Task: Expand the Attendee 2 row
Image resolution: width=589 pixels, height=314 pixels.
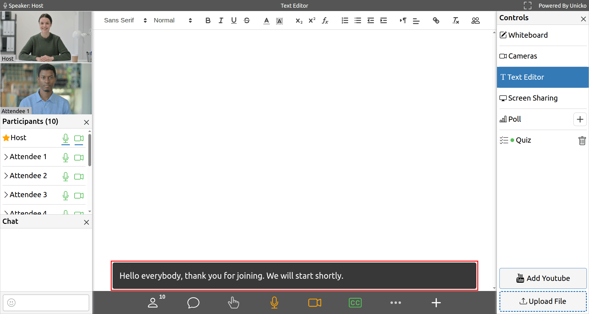Action: coord(6,176)
